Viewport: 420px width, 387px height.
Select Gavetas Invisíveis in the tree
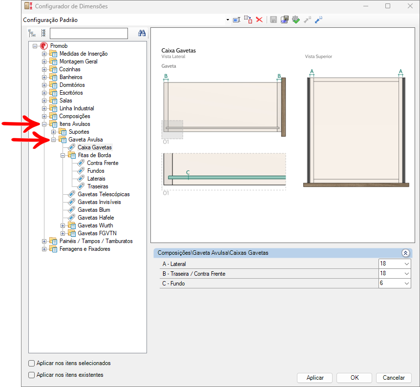click(x=99, y=202)
